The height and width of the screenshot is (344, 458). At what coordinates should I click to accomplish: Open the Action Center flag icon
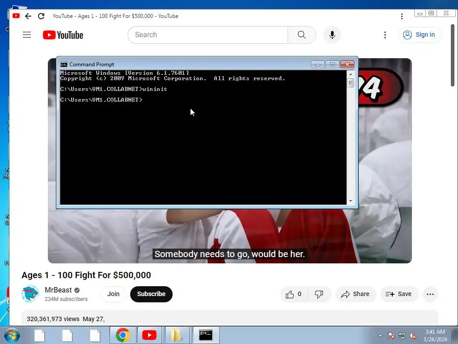391,335
